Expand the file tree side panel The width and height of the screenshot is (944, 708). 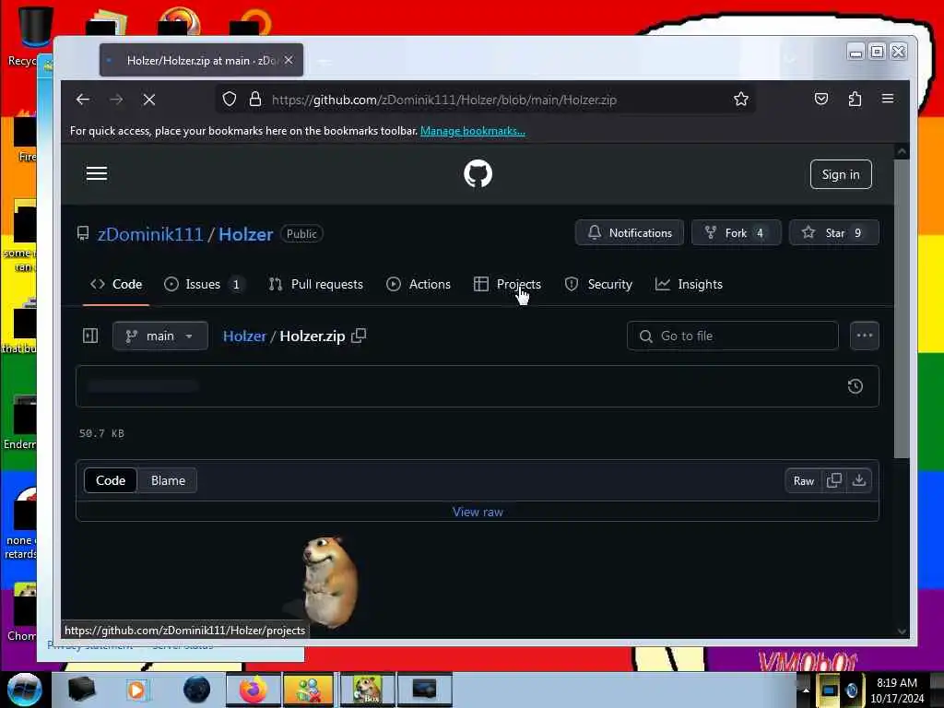[90, 336]
